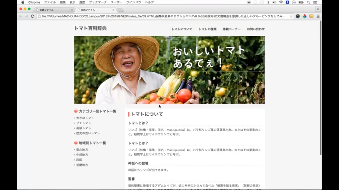339x190 pixels.
Task: Click the browser forward arrow
Action: [x=26, y=16]
